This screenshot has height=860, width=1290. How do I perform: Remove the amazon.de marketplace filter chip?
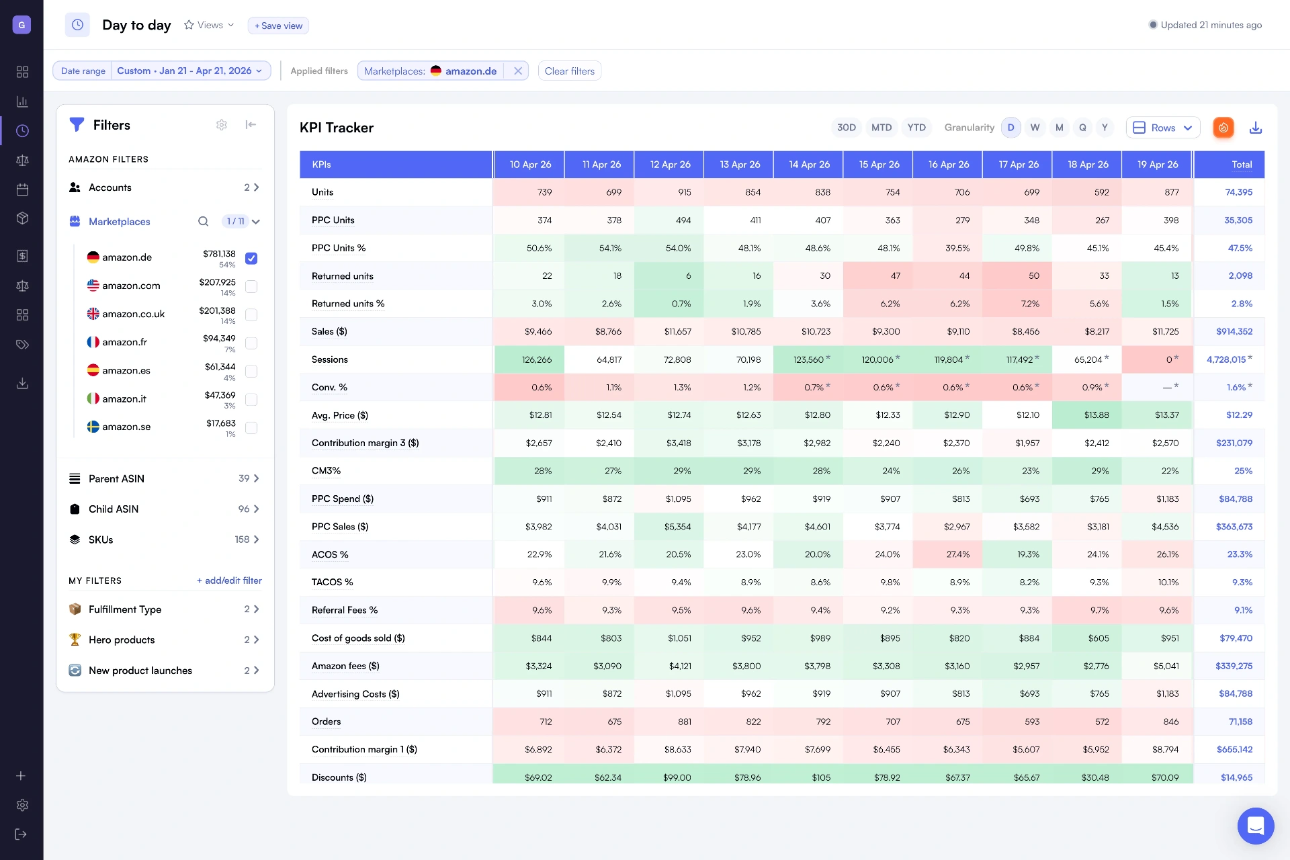(518, 71)
